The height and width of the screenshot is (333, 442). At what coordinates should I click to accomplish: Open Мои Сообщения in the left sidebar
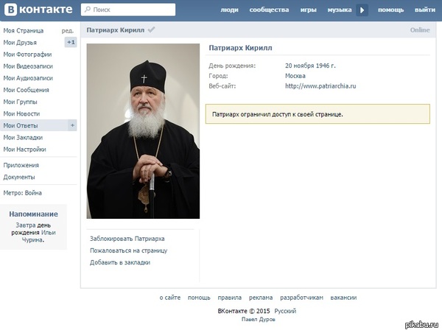pos(26,90)
